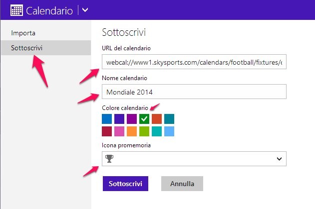Screen dimensions: 315x209
Task: Choose the turquoise calendar color swatch
Action: click(157, 131)
